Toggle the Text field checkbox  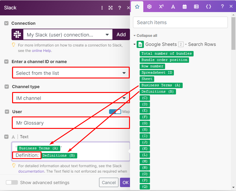click(6, 137)
